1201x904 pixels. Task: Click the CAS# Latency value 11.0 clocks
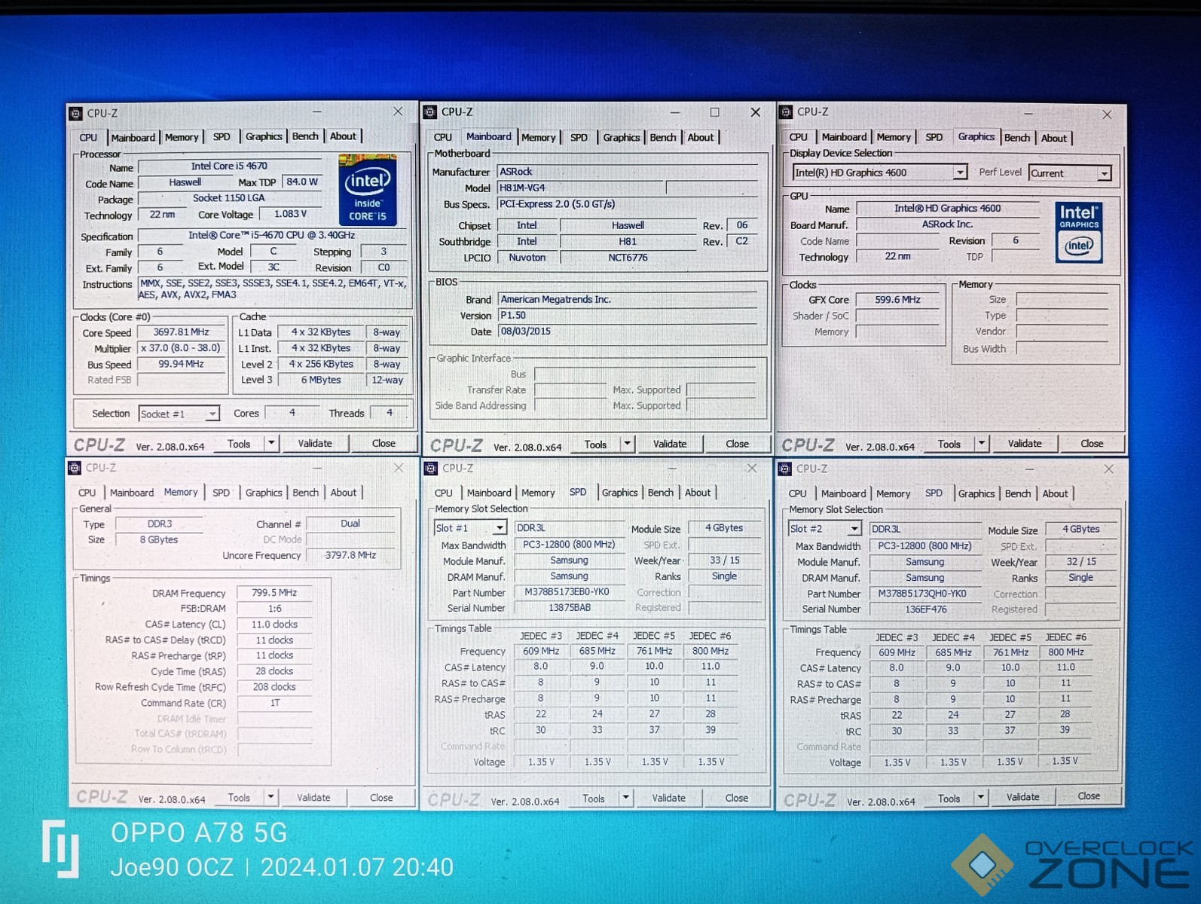click(x=274, y=625)
